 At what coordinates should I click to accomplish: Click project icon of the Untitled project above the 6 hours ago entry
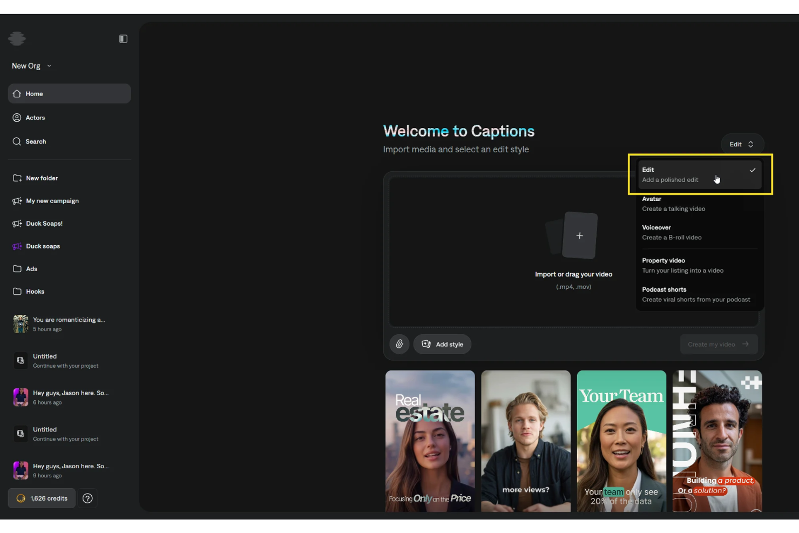[21, 360]
